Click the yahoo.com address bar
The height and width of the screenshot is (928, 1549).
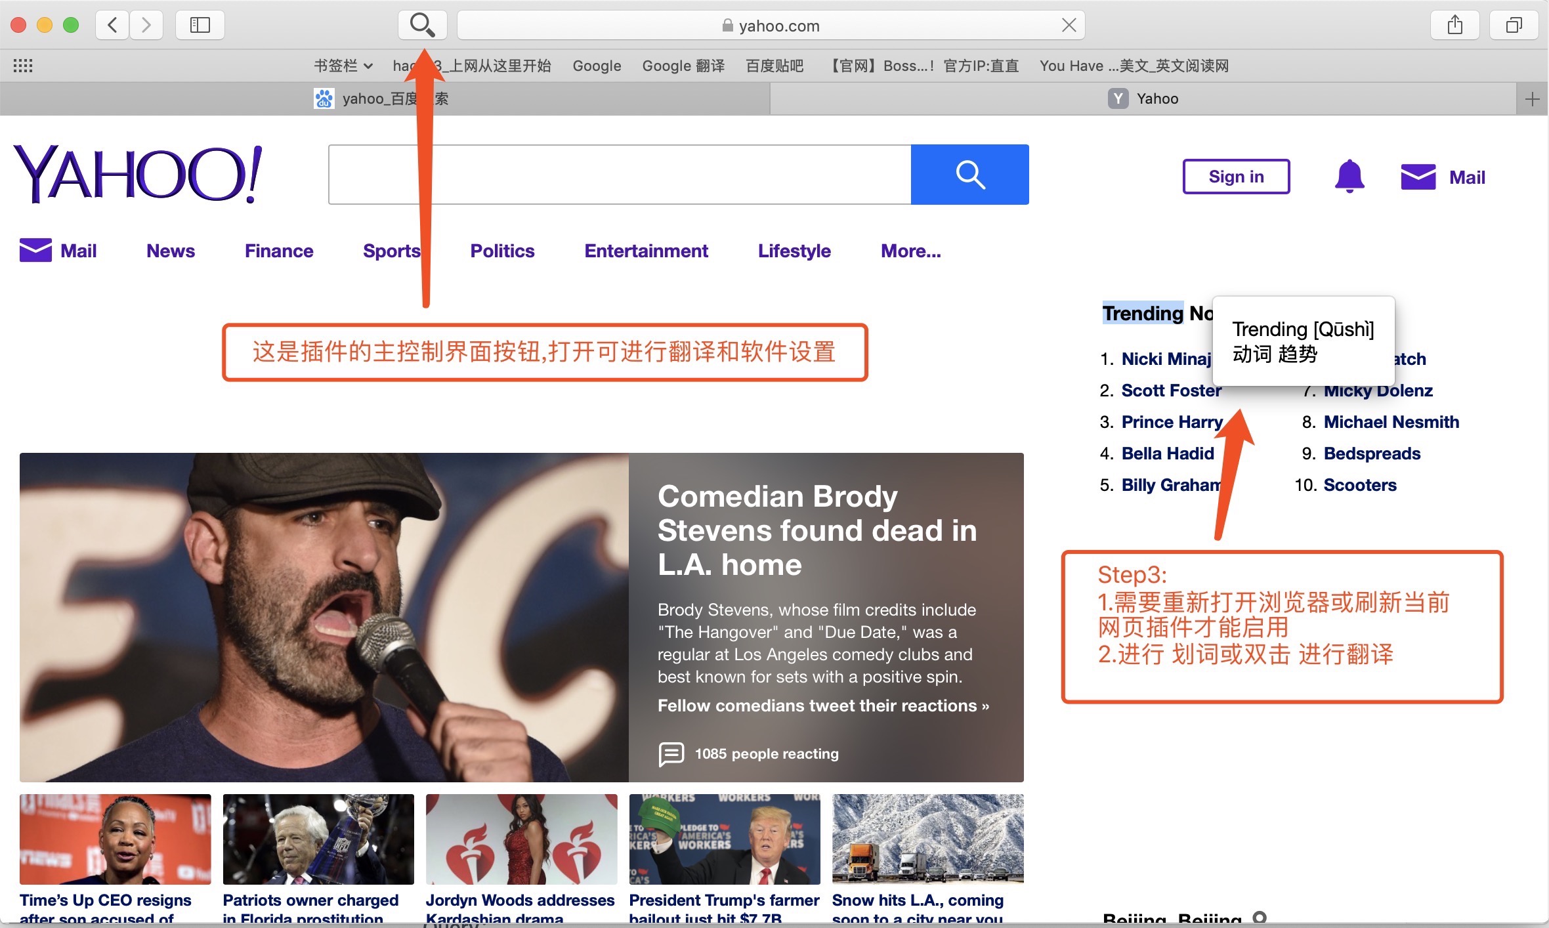click(x=771, y=25)
